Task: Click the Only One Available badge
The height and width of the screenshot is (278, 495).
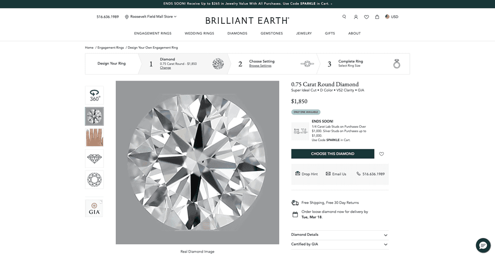Action: (x=306, y=112)
